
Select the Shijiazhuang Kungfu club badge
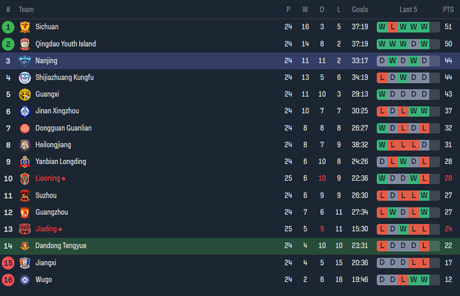pyautogui.click(x=24, y=78)
